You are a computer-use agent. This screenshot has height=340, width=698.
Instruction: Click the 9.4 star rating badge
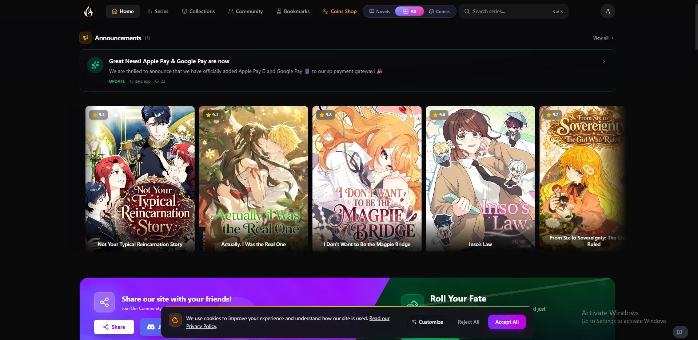coord(99,115)
